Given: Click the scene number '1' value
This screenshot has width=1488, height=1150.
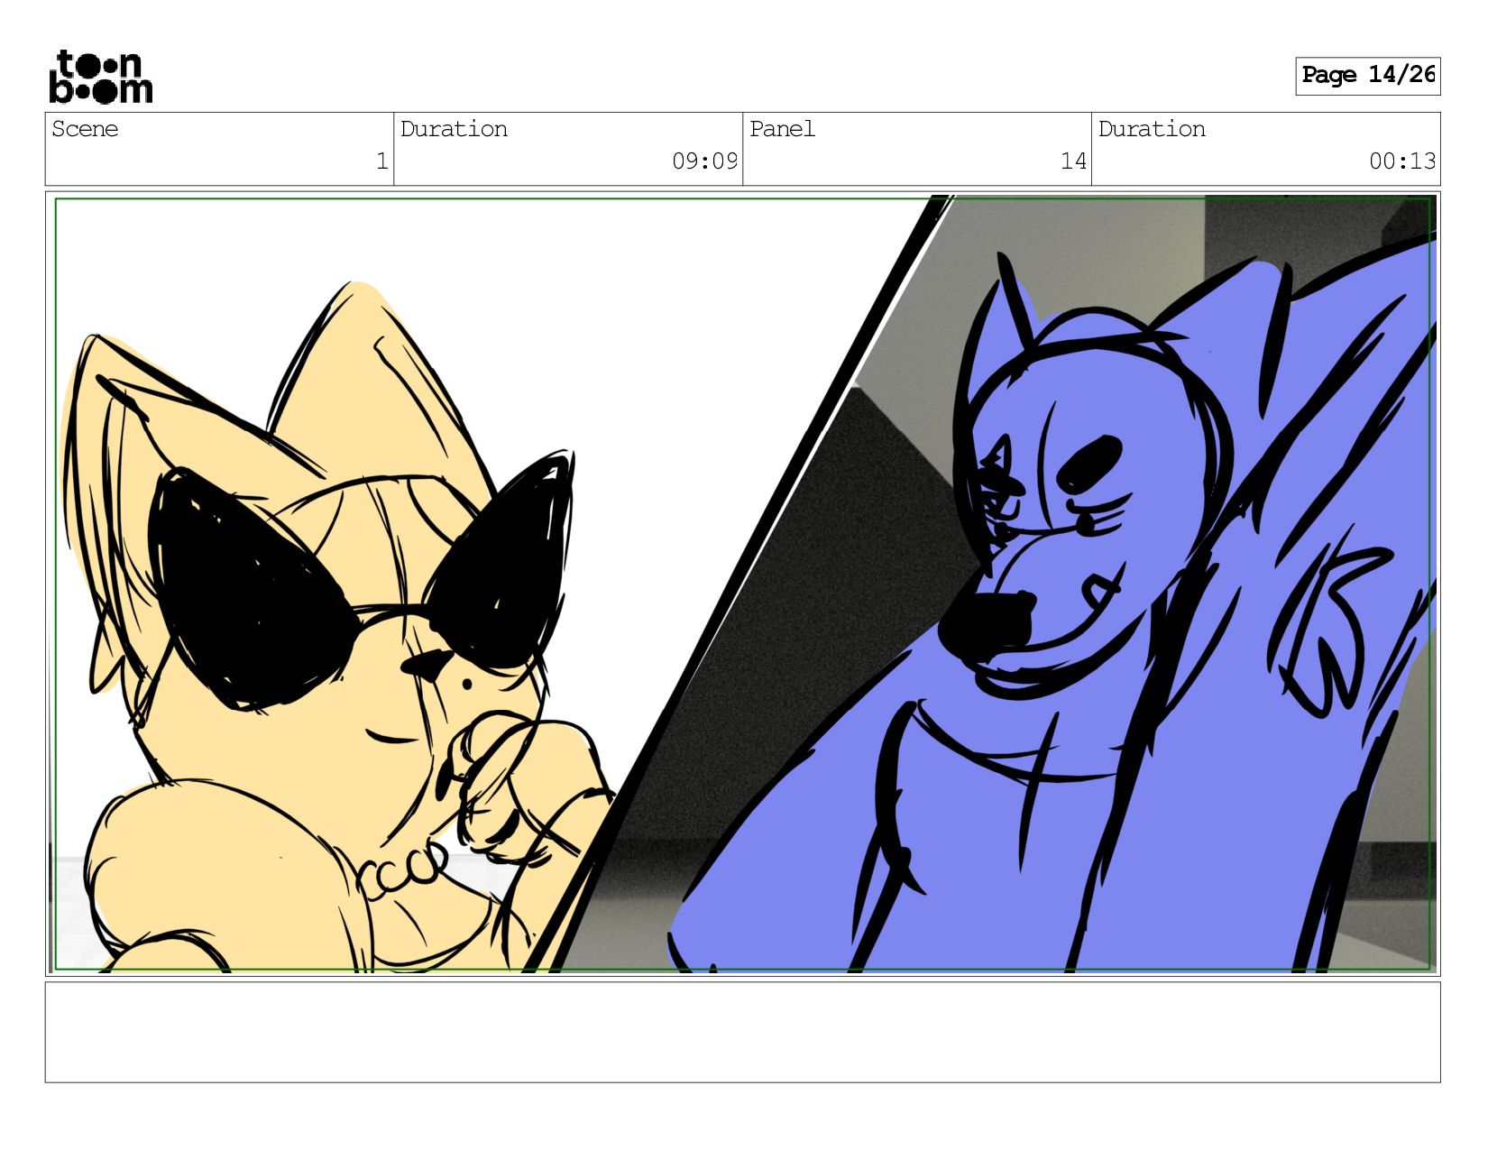Looking at the screenshot, I should [381, 161].
